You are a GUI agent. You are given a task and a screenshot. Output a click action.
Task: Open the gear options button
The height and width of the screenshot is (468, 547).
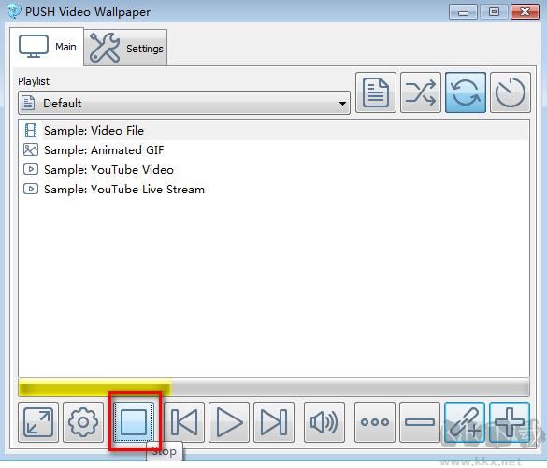[83, 422]
